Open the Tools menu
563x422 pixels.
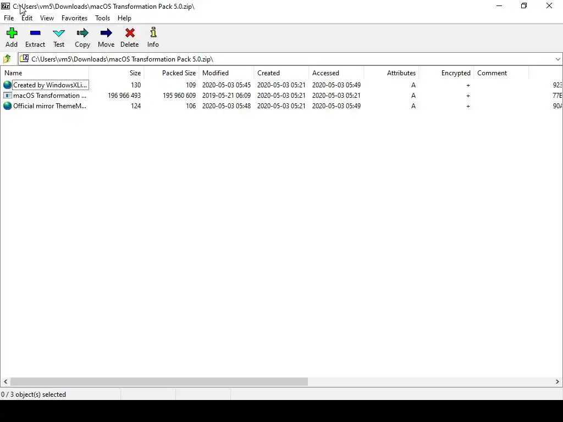coord(102,18)
